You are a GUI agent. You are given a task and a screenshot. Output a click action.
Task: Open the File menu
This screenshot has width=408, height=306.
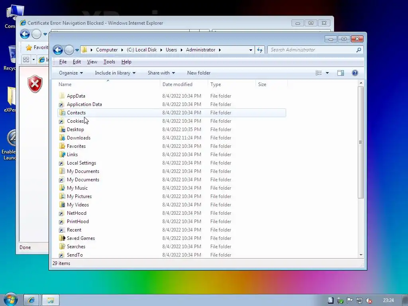[63, 62]
